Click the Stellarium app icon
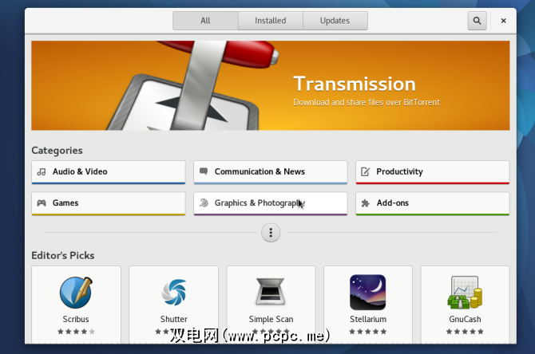Image resolution: width=535 pixels, height=354 pixels. [368, 293]
